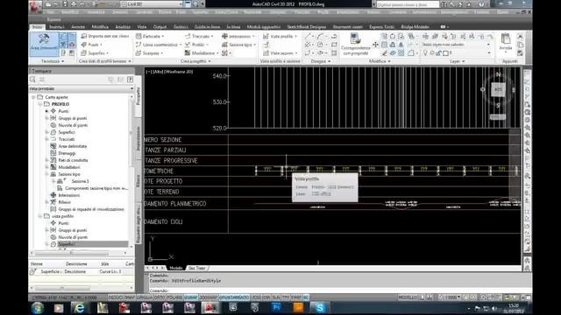The height and width of the screenshot is (315, 561).
Task: Click the Linea caratteristica tool
Action: [x=159, y=45]
